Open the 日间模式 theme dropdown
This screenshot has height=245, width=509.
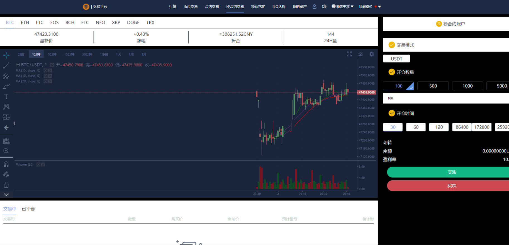click(x=370, y=6)
